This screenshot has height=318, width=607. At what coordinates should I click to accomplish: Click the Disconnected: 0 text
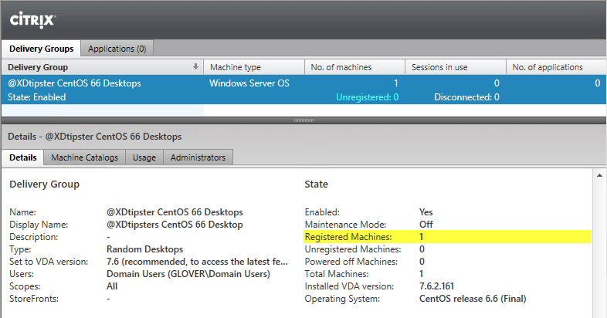466,97
